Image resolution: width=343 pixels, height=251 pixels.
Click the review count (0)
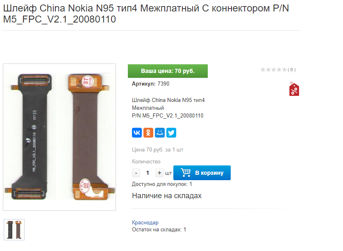click(292, 70)
